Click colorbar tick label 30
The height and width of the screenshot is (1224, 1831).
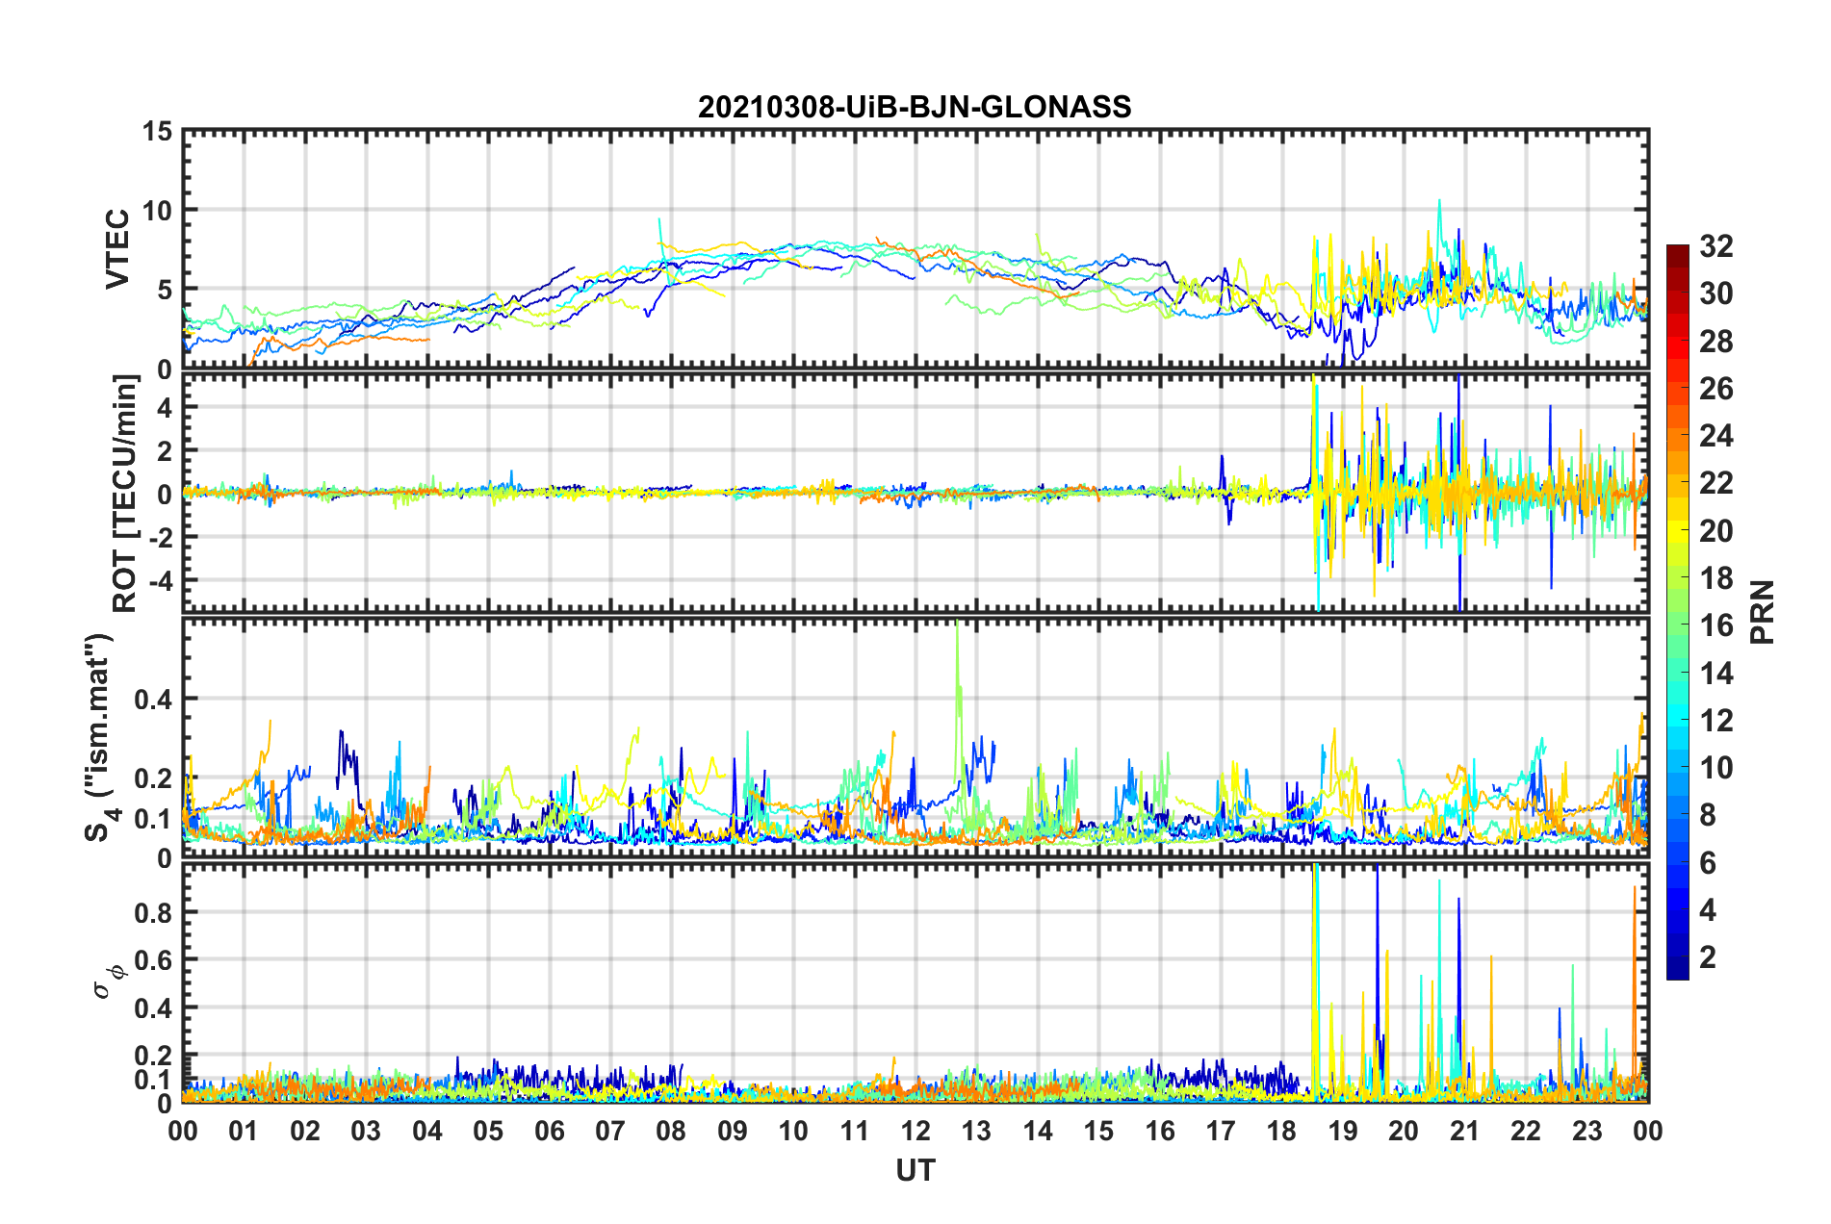tap(1715, 293)
